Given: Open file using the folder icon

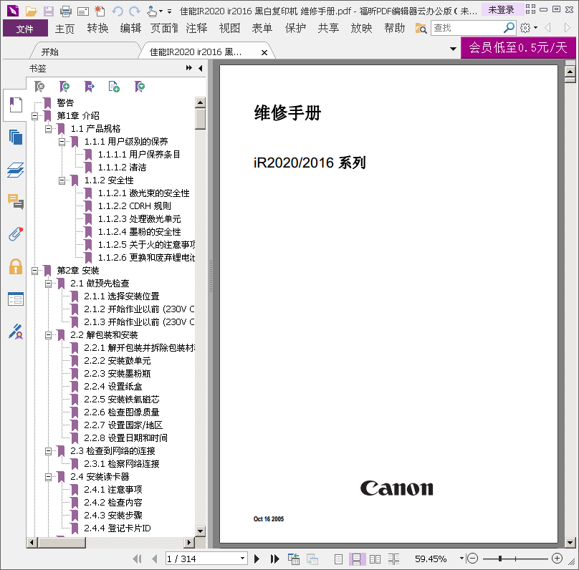Looking at the screenshot, I should click(31, 11).
